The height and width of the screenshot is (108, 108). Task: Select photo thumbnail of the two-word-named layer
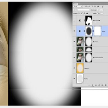[x=80, y=57]
